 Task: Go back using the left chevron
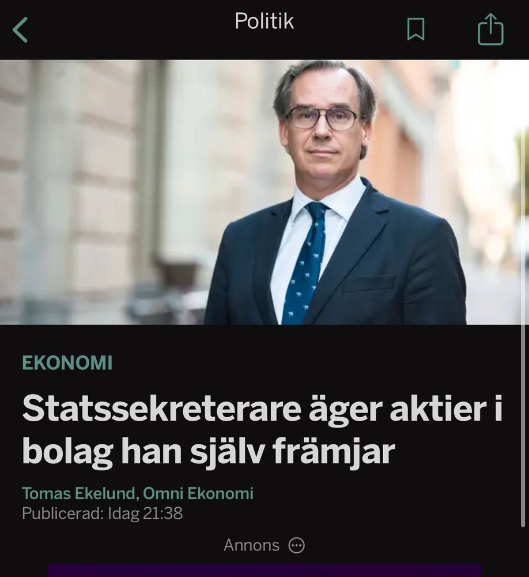[20, 30]
